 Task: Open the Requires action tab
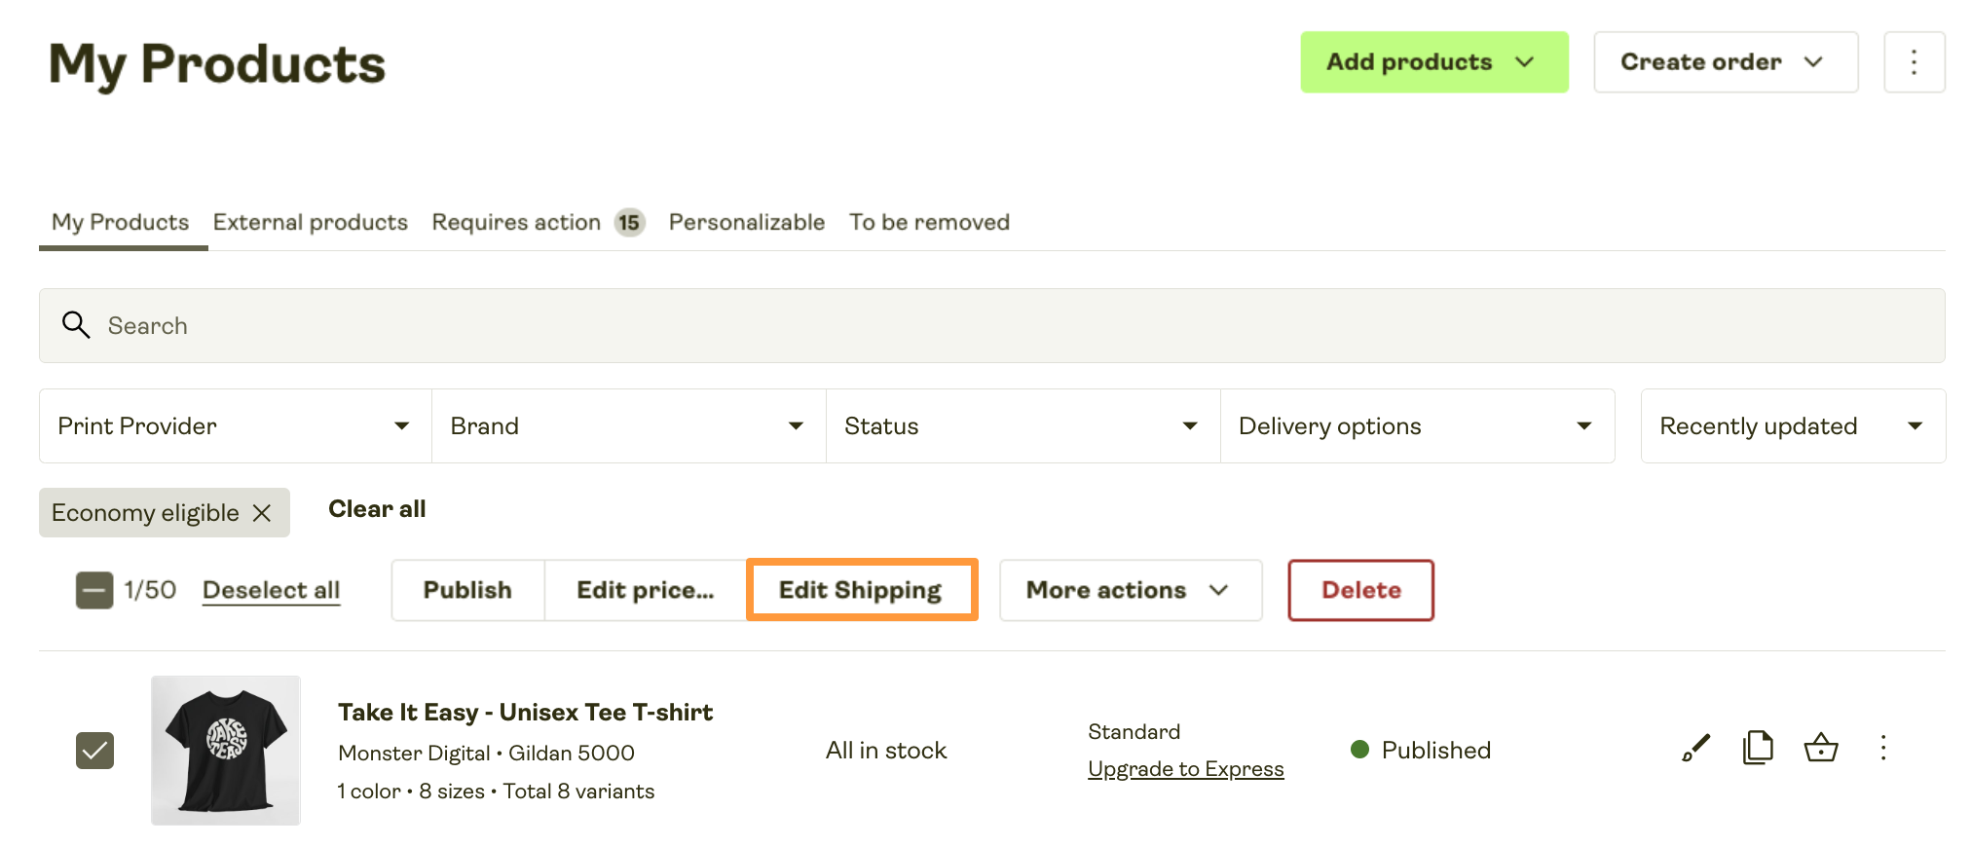[x=515, y=222]
